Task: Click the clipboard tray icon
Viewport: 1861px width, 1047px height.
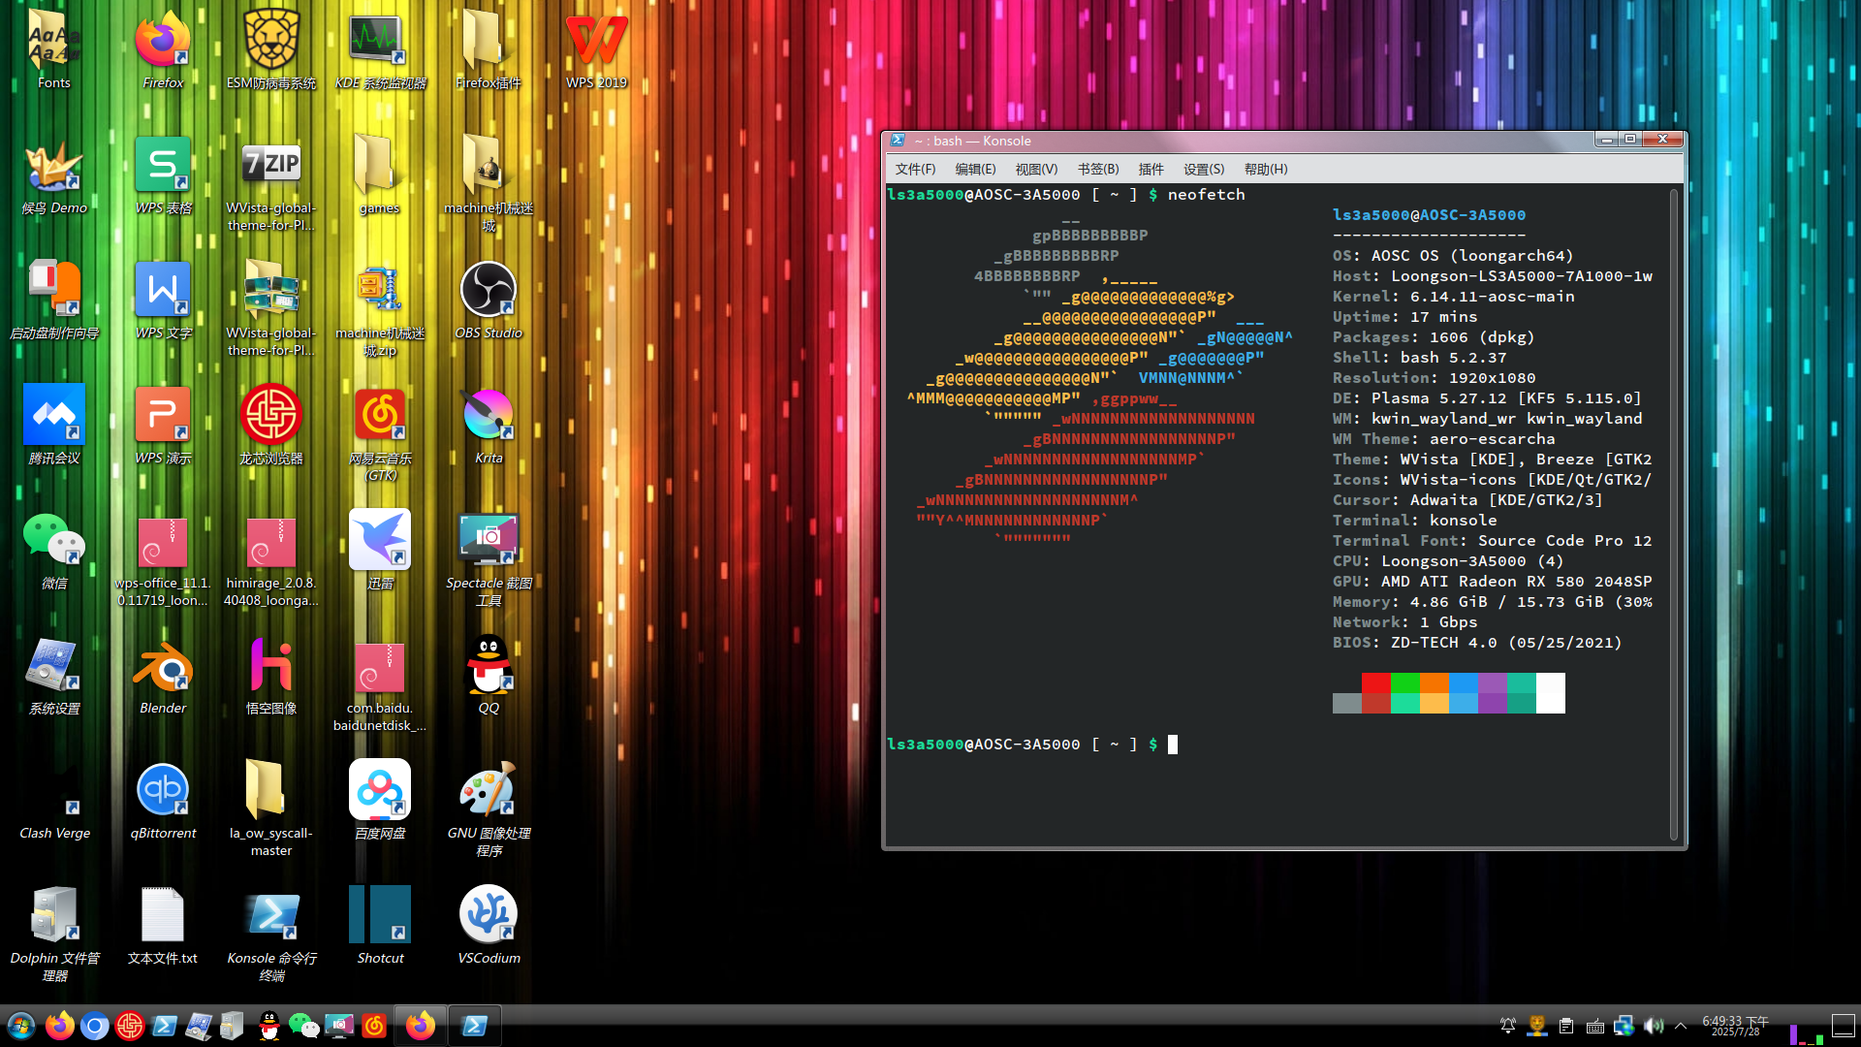Action: (1566, 1026)
